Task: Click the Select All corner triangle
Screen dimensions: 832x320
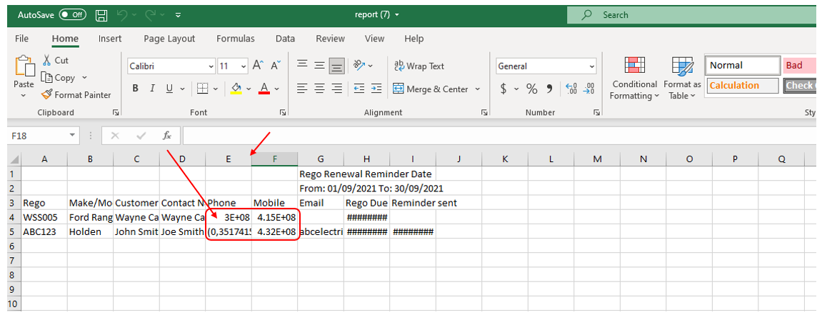Action: tap(15, 159)
